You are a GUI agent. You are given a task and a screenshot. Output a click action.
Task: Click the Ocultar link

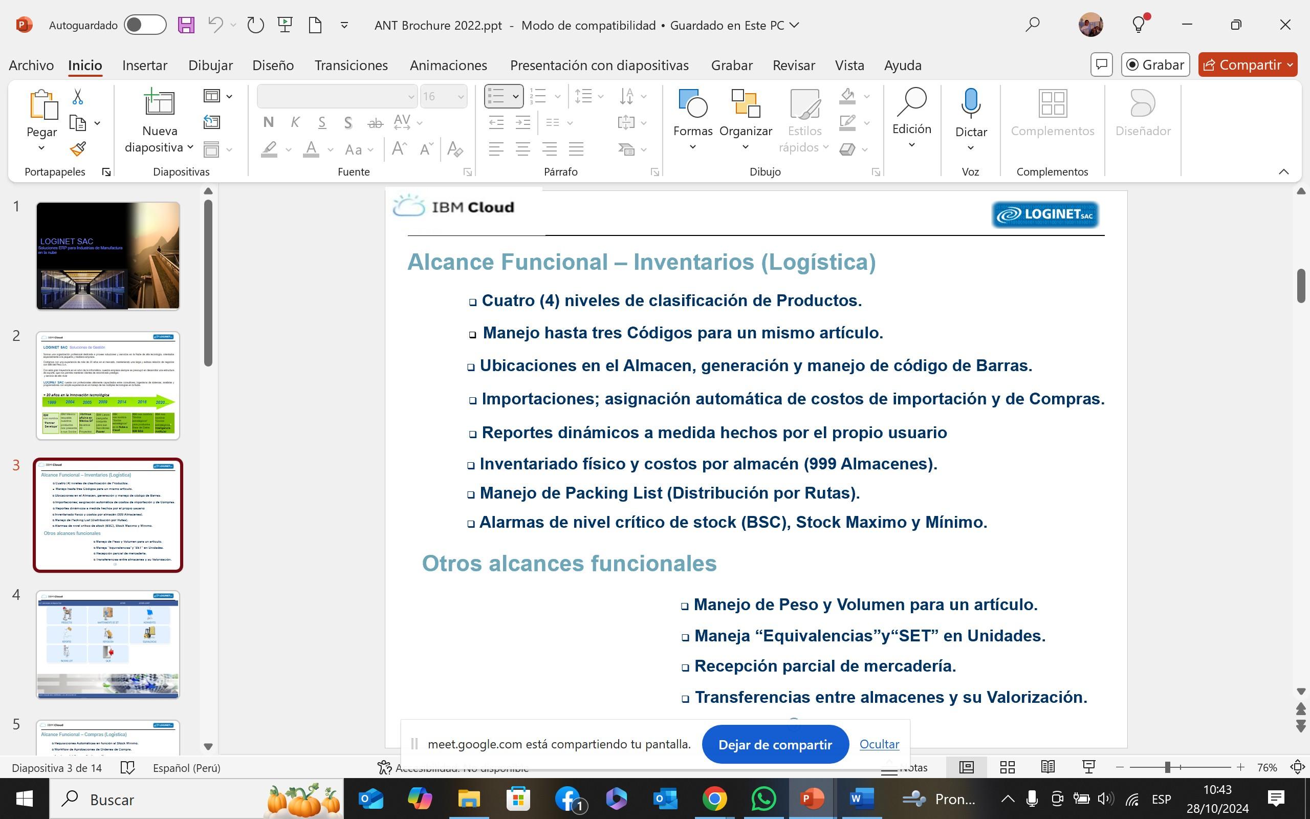pos(879,744)
